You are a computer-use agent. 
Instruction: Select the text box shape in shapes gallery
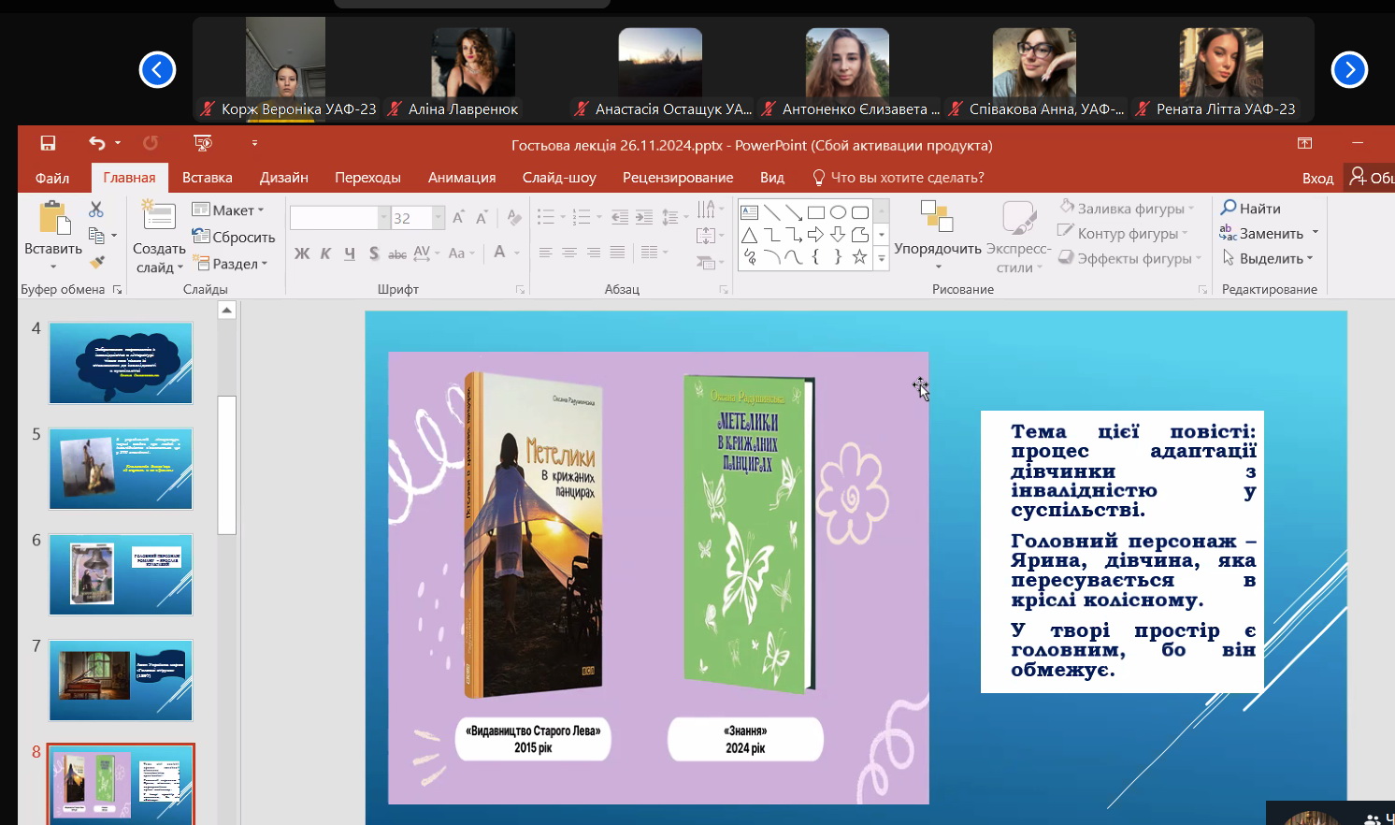pos(749,212)
